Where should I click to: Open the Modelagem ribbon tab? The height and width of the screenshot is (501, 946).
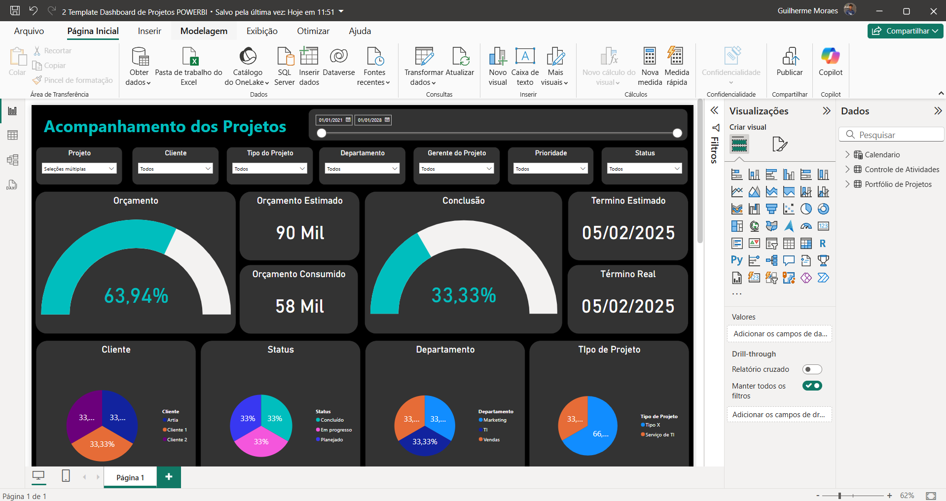[x=204, y=31]
